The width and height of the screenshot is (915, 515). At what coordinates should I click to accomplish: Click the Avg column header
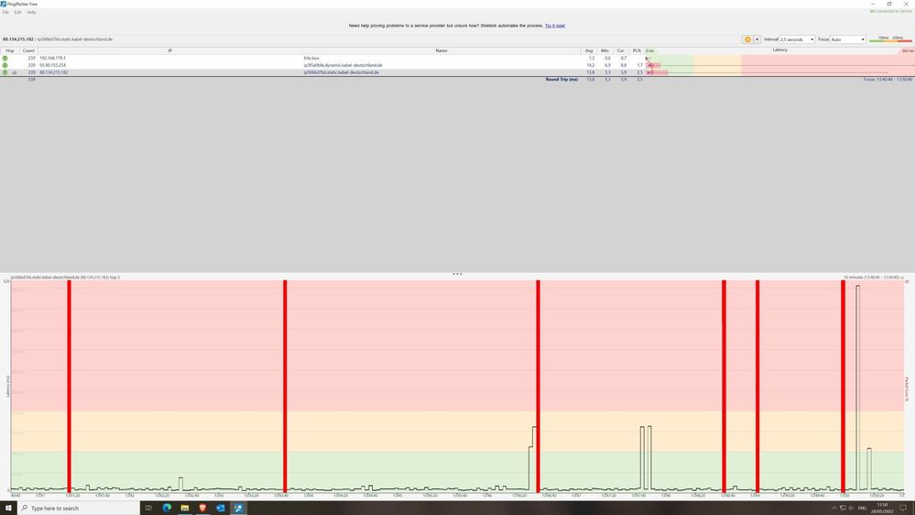coord(589,50)
